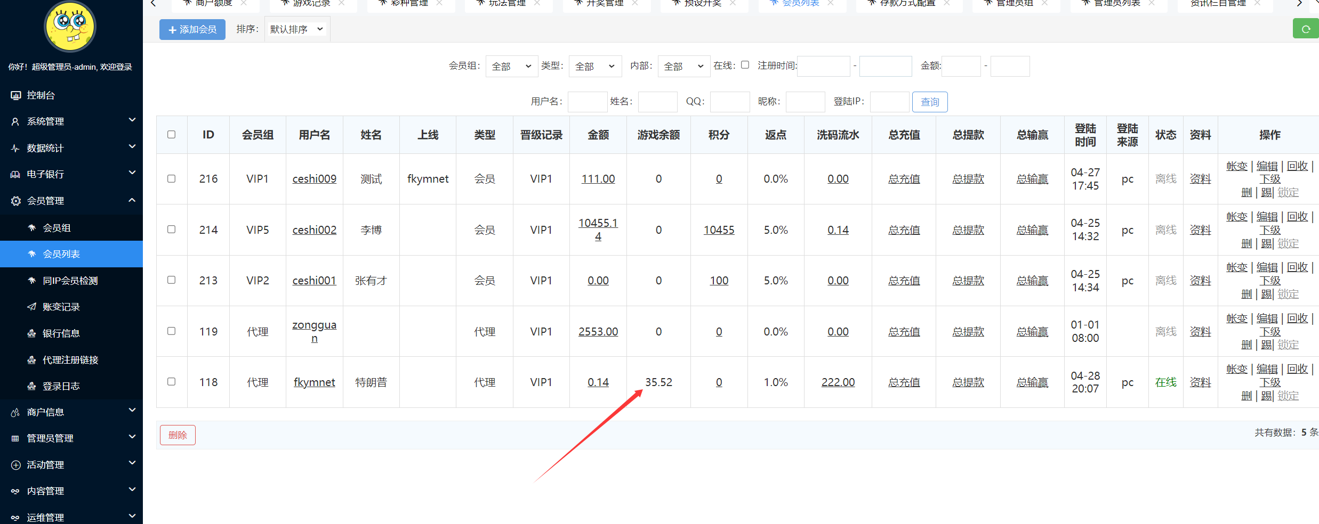Viewport: 1319px width, 524px height.
Task: Toggle the select-all checkbox in table header
Action: (x=171, y=134)
